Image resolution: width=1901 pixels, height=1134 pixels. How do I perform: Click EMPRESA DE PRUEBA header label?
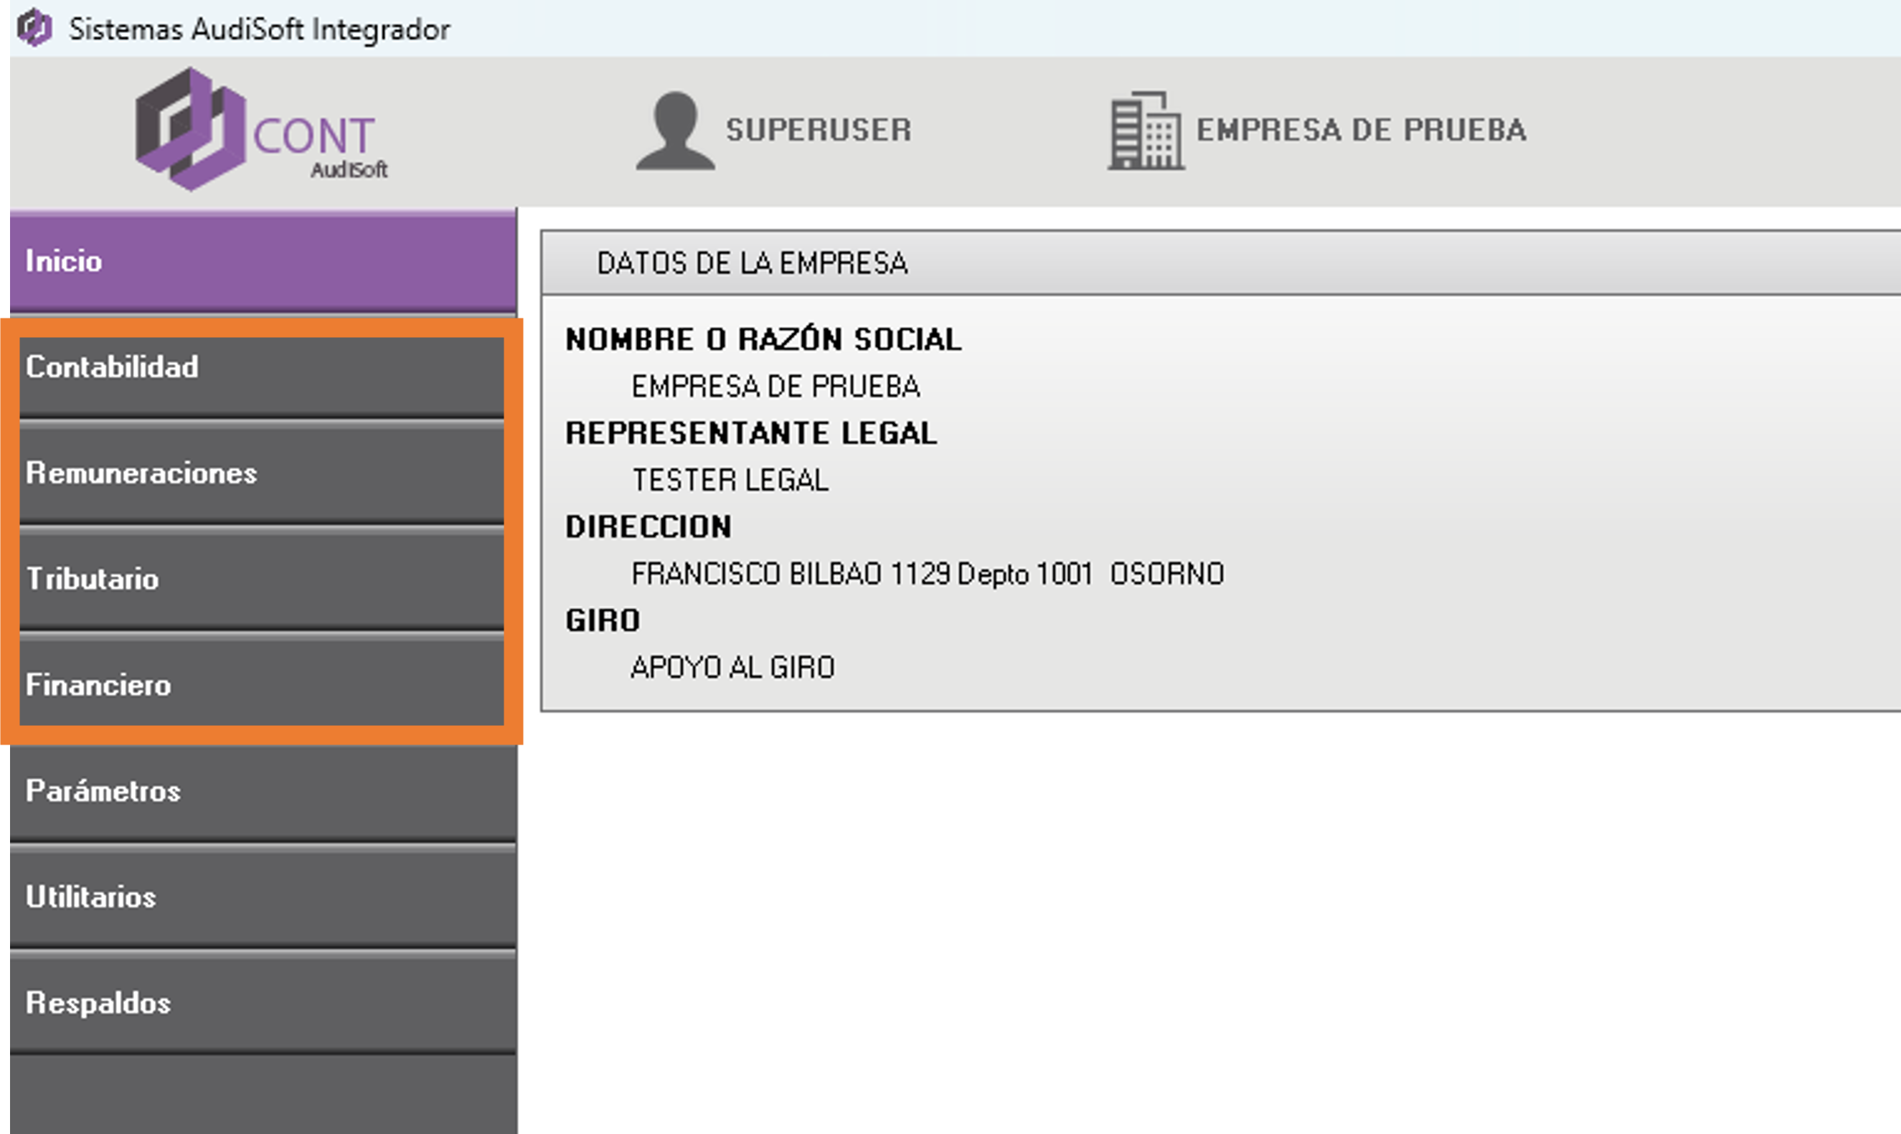coord(1361,130)
